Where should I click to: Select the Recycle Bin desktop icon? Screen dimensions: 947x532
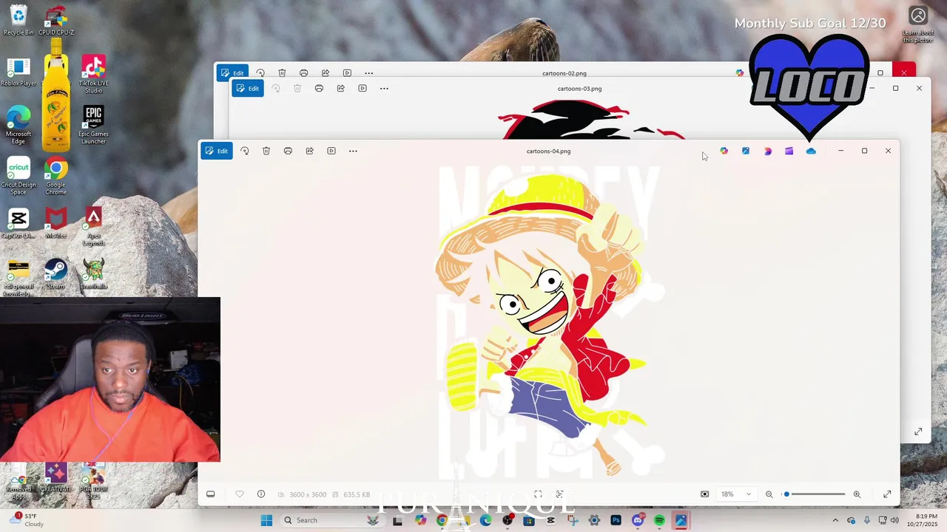point(18,20)
